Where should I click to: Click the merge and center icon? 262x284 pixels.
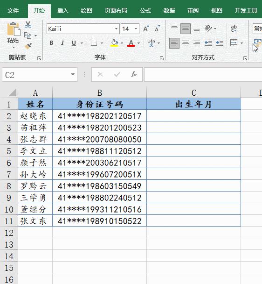pyautogui.click(x=234, y=43)
